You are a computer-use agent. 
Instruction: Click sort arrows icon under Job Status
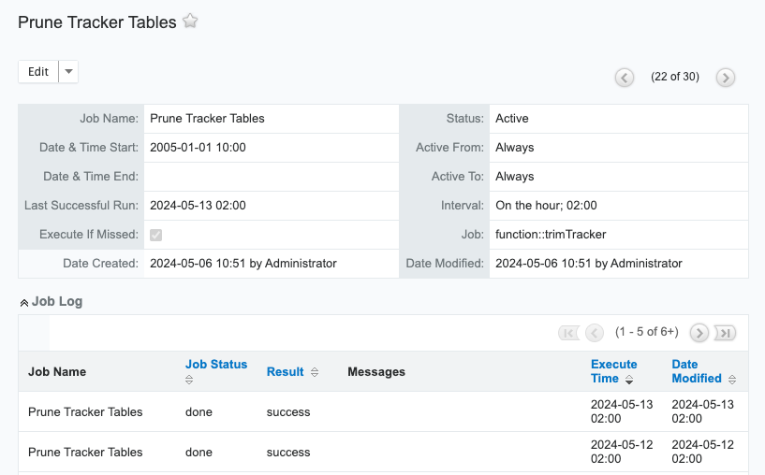pos(189,380)
